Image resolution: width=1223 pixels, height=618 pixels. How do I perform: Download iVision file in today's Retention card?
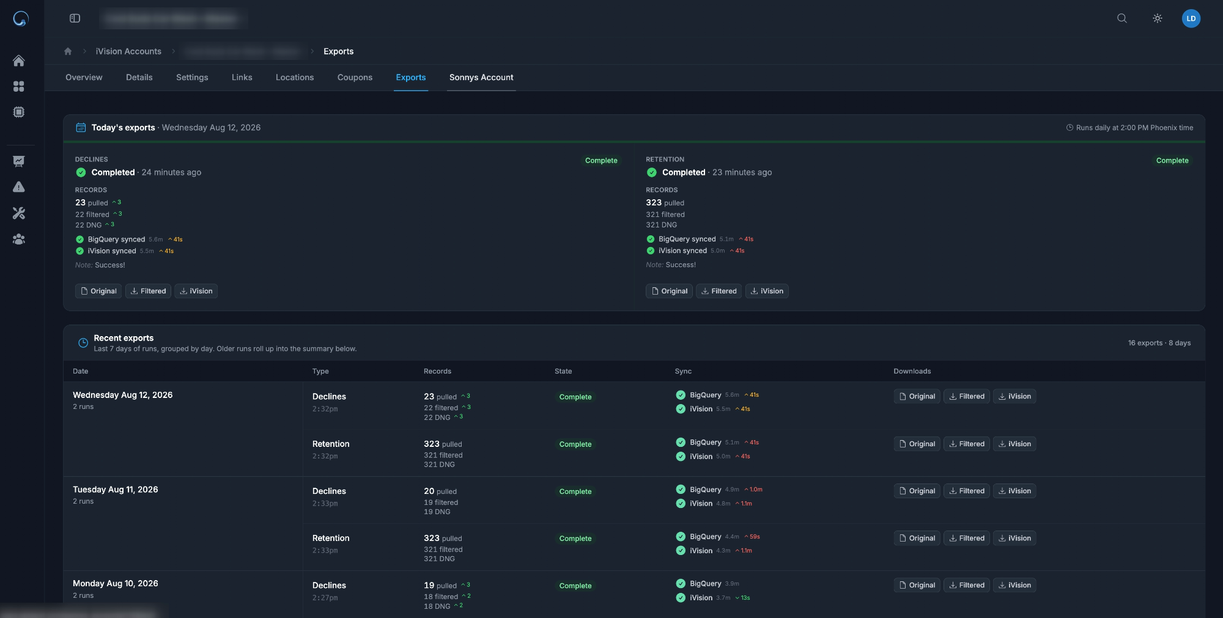(767, 291)
